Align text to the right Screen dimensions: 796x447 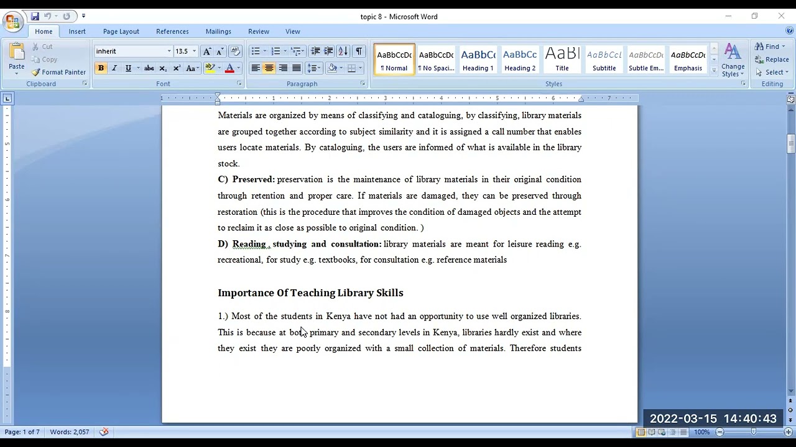(283, 68)
